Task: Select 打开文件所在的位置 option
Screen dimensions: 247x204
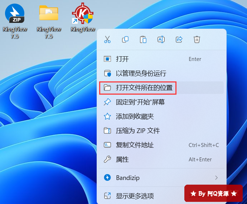Action: point(161,88)
